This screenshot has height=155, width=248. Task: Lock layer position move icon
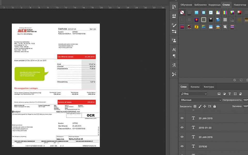point(205,106)
